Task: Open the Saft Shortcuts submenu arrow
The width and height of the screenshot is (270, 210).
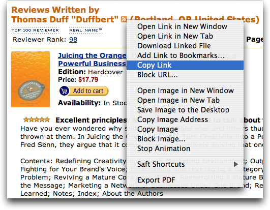Action: [236, 164]
